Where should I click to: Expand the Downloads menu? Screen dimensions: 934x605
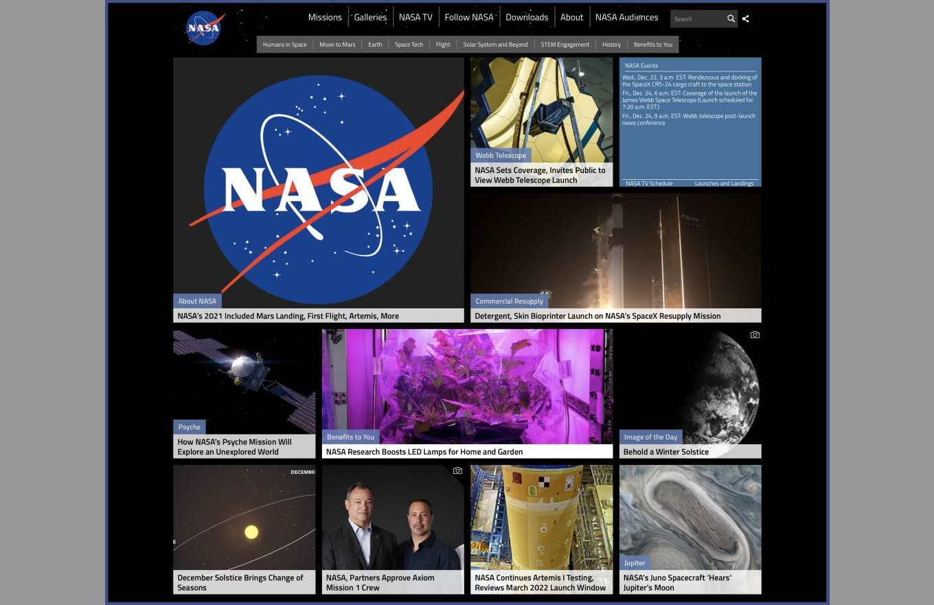(527, 18)
